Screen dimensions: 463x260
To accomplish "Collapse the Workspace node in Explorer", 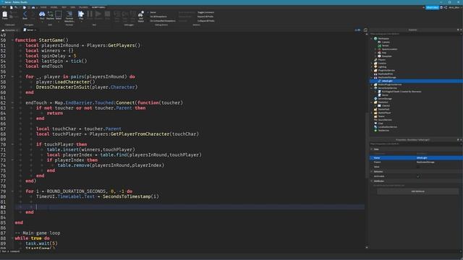I will [372, 38].
